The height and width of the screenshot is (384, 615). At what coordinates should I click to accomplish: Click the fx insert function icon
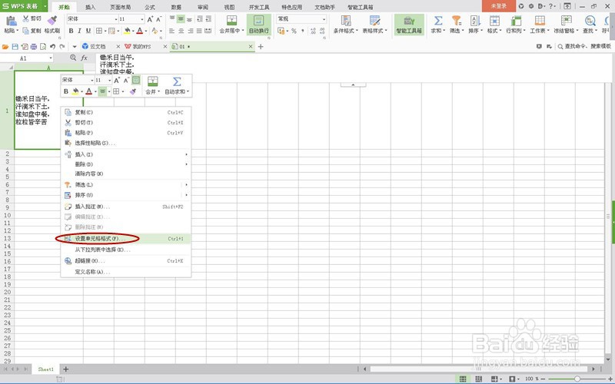pyautogui.click(x=84, y=58)
